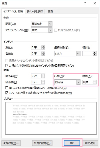Confirm the dialog with OK

[72, 143]
